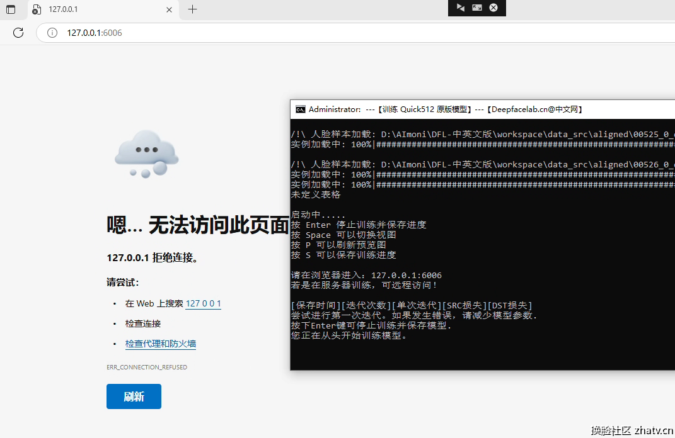Open the tab actions menu icon

[x=11, y=9]
